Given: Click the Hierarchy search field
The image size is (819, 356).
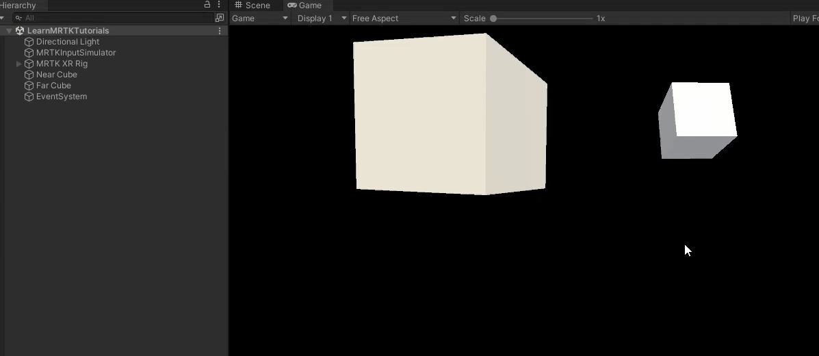Looking at the screenshot, I should (116, 18).
